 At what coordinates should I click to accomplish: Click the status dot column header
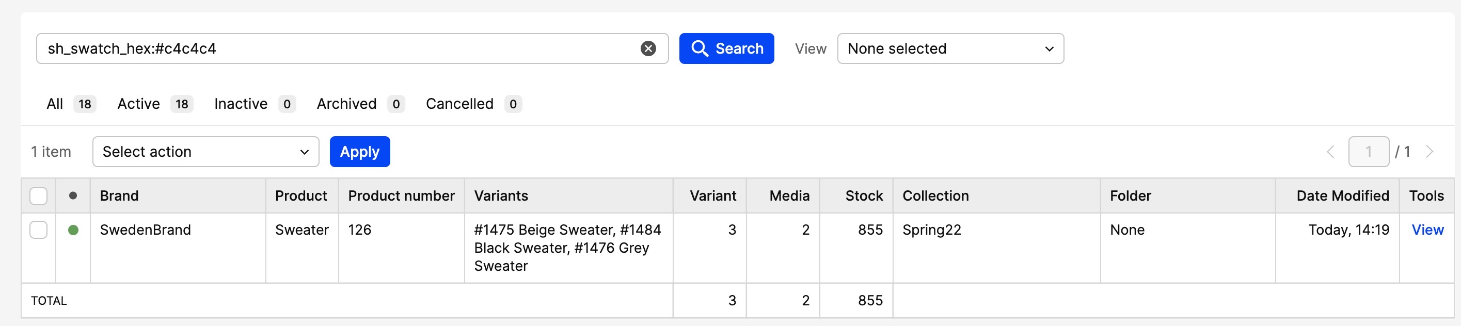73,195
